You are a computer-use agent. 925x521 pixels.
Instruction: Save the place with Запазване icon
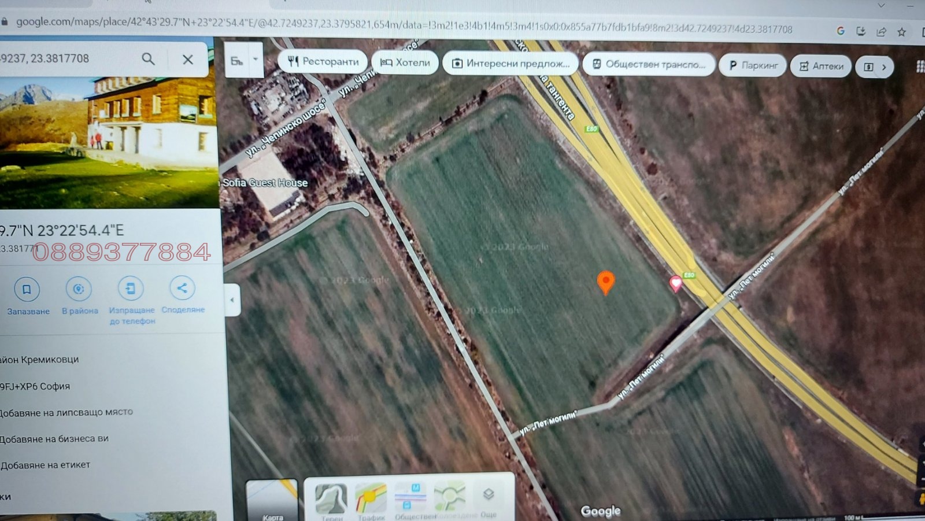click(27, 289)
